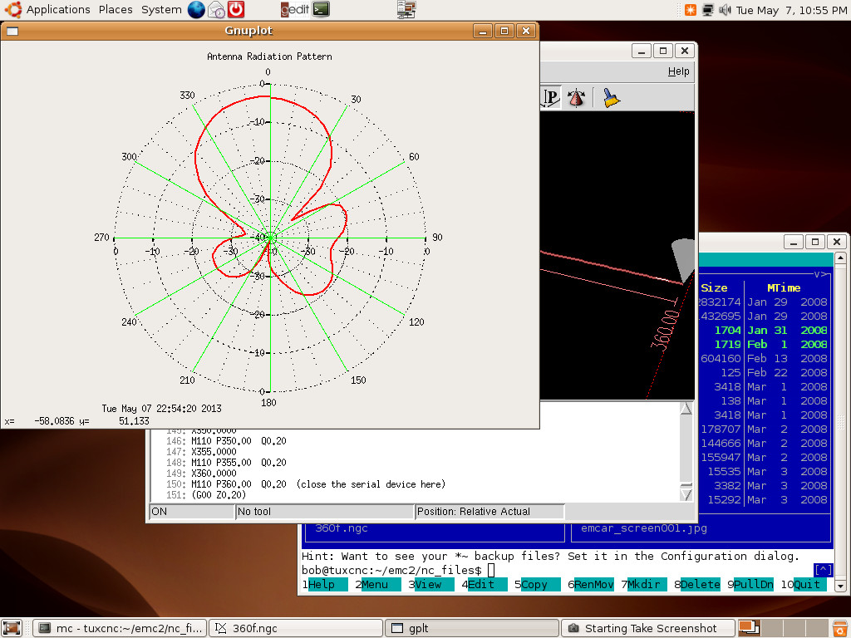The width and height of the screenshot is (851, 638).
Task: Click the show desktop icon in bottom panel
Action: (x=12, y=628)
